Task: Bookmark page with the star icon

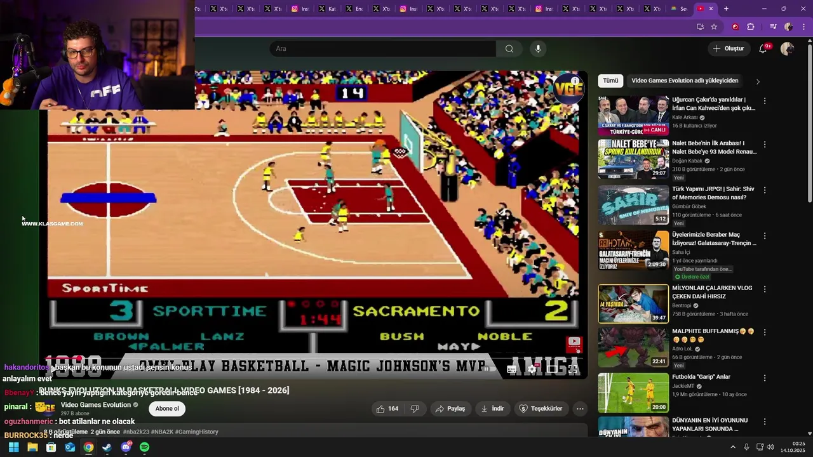Action: click(x=714, y=27)
